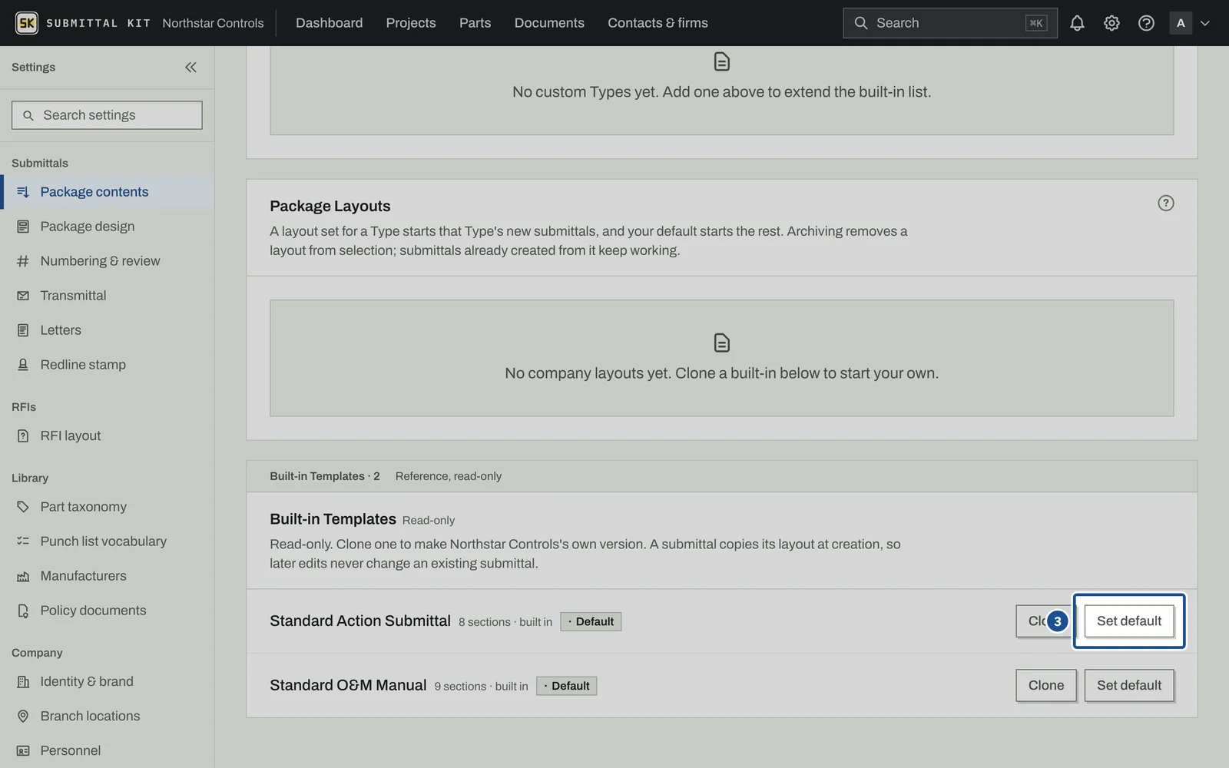Click the Part taxonomy tag icon
The width and height of the screenshot is (1229, 768).
[x=23, y=507]
